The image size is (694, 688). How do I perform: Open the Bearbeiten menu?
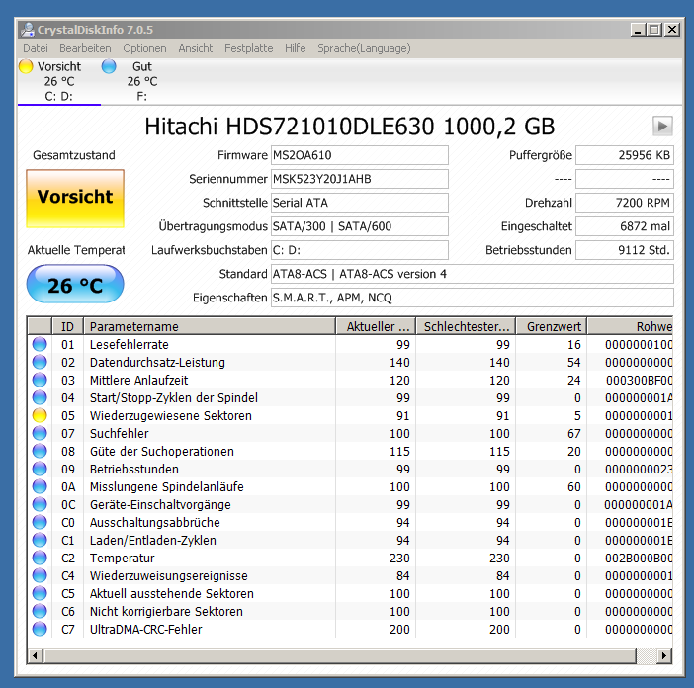[85, 48]
